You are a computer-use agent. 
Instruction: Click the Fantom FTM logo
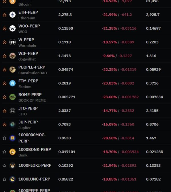pyautogui.click(x=13, y=83)
